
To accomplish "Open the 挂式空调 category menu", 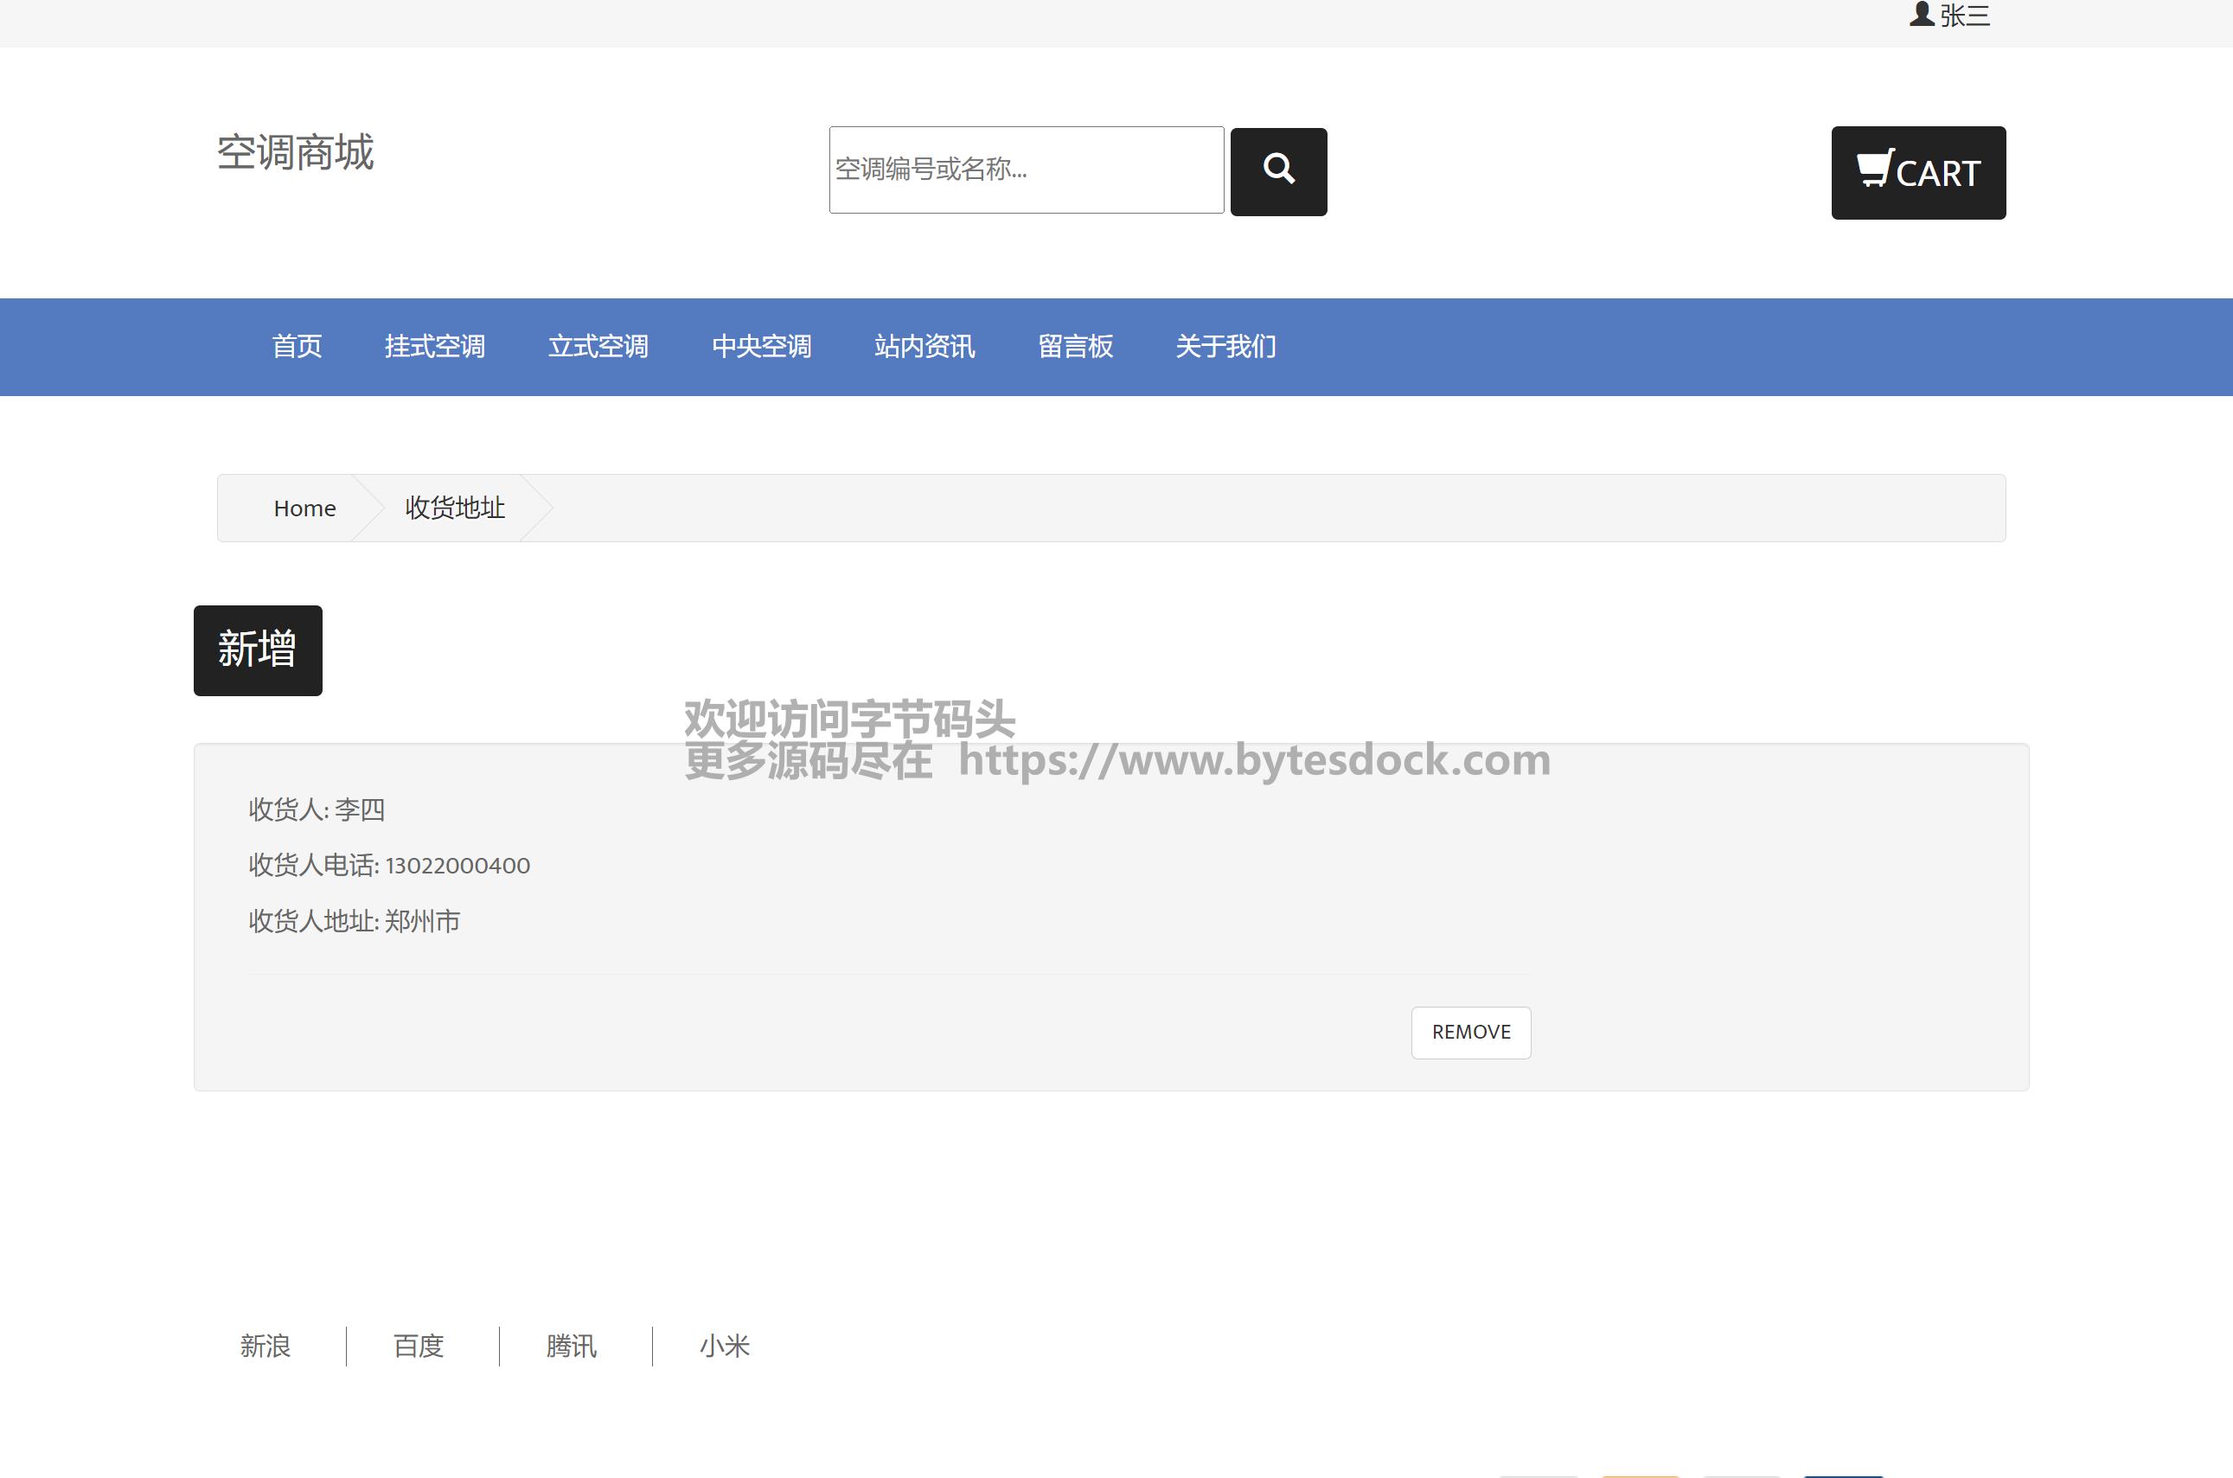I will click(434, 347).
